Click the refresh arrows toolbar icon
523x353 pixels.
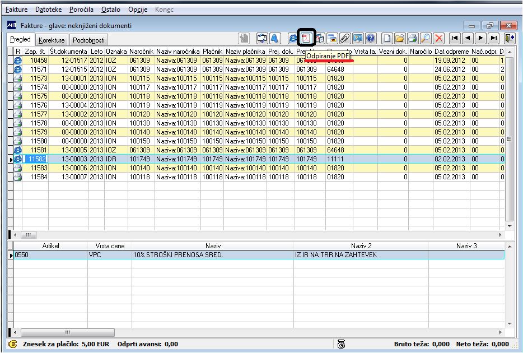262,38
